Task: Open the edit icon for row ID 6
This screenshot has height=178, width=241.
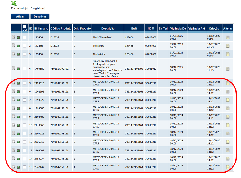Action: pos(228,91)
